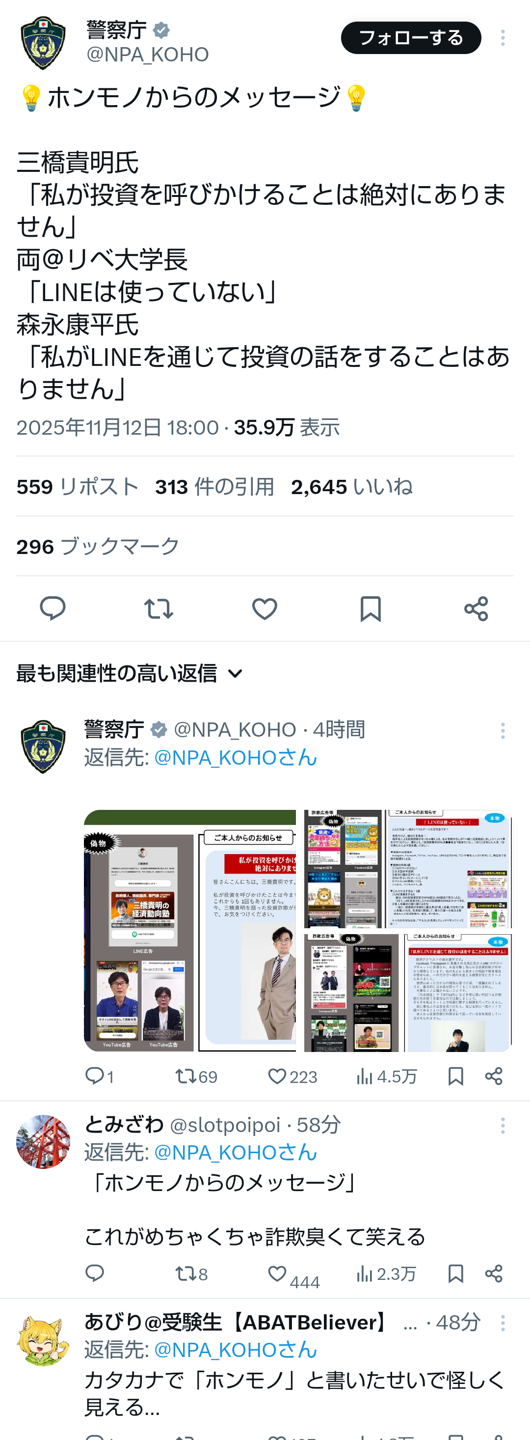Bookmark the main 警察庁 post
Viewport: 530px width, 1440px height.
click(371, 608)
